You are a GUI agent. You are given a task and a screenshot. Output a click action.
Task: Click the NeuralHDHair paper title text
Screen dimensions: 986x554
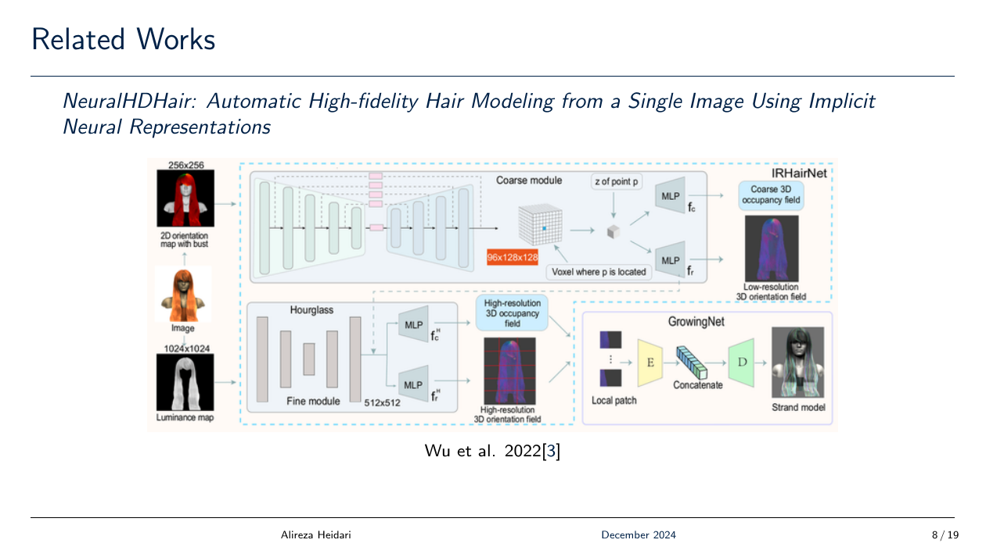tap(469, 113)
